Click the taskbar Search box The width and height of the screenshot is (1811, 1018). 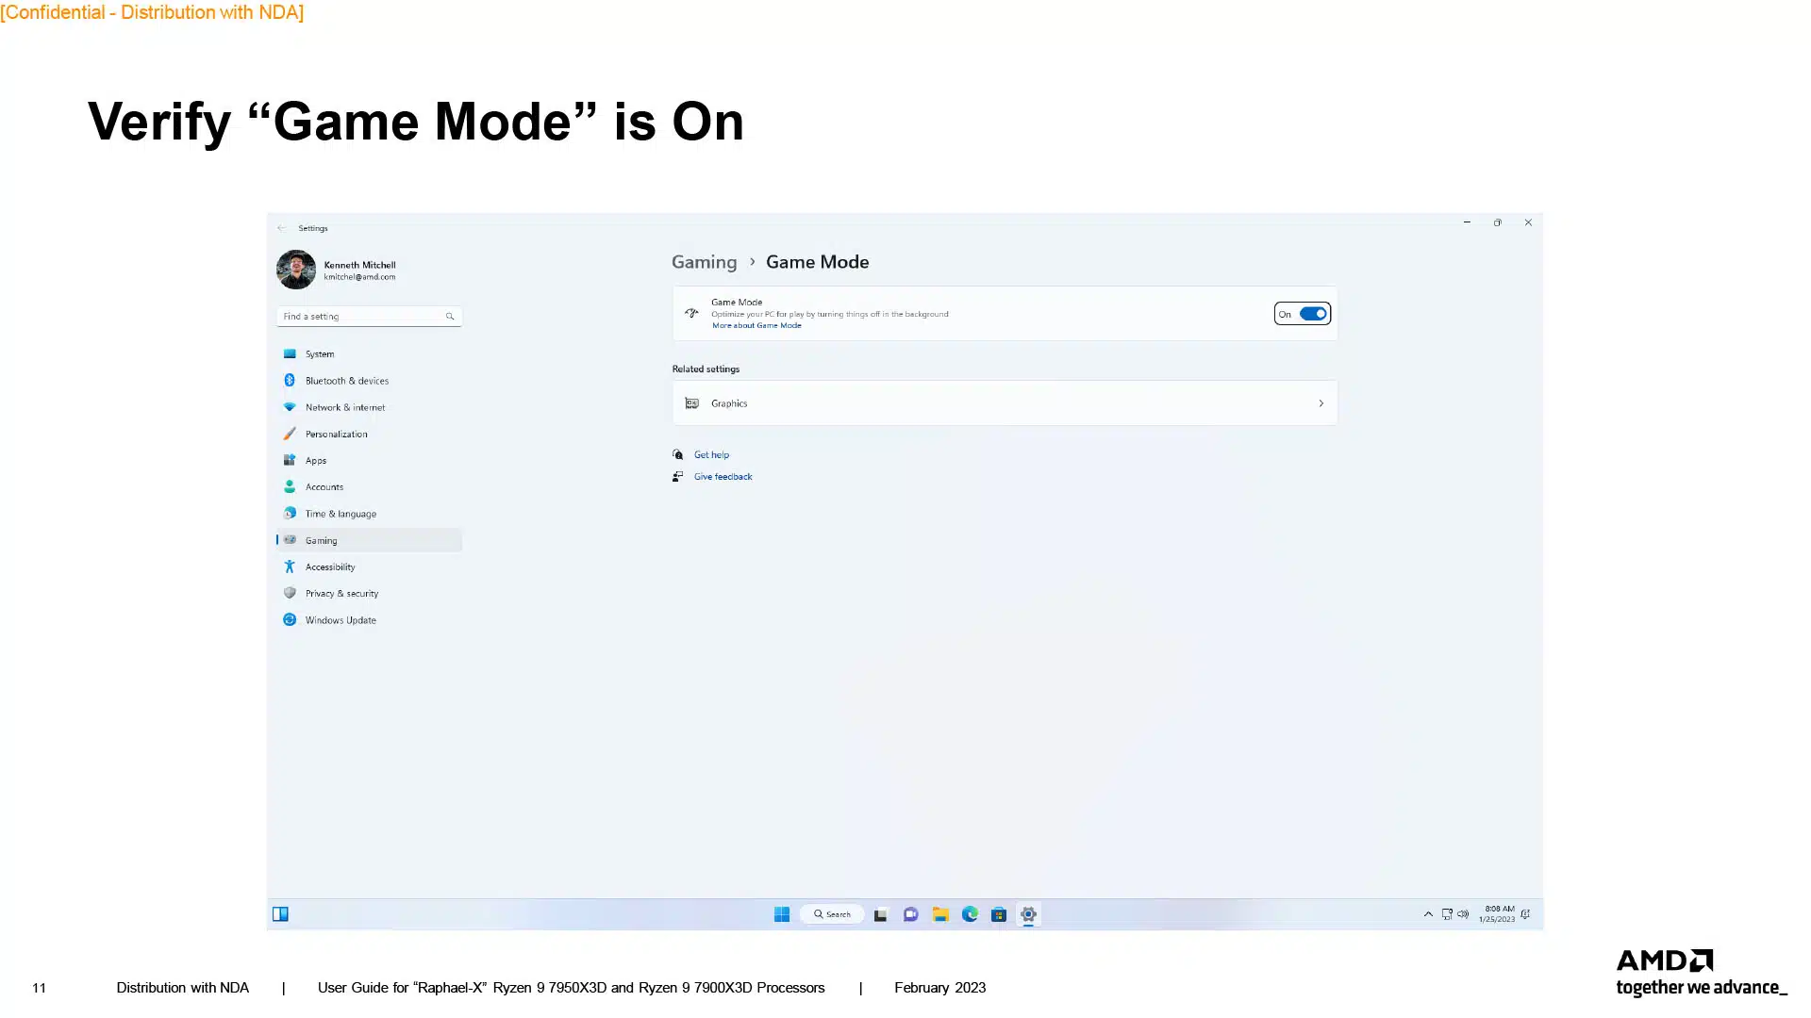pyautogui.click(x=832, y=914)
